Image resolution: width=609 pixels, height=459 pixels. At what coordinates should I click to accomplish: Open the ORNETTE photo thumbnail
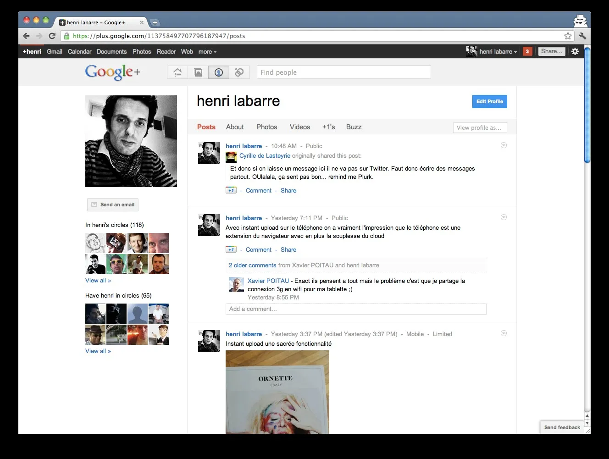point(277,392)
